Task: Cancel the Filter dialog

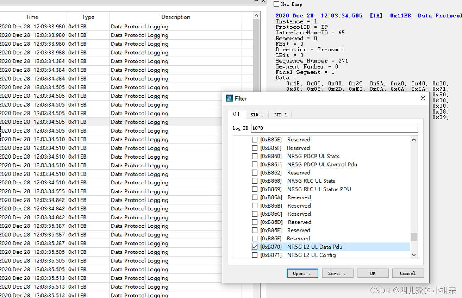Action: tap(408, 273)
